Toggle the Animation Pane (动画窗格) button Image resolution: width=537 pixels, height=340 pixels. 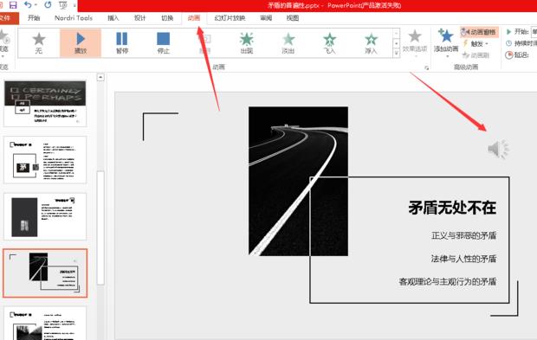(x=479, y=32)
